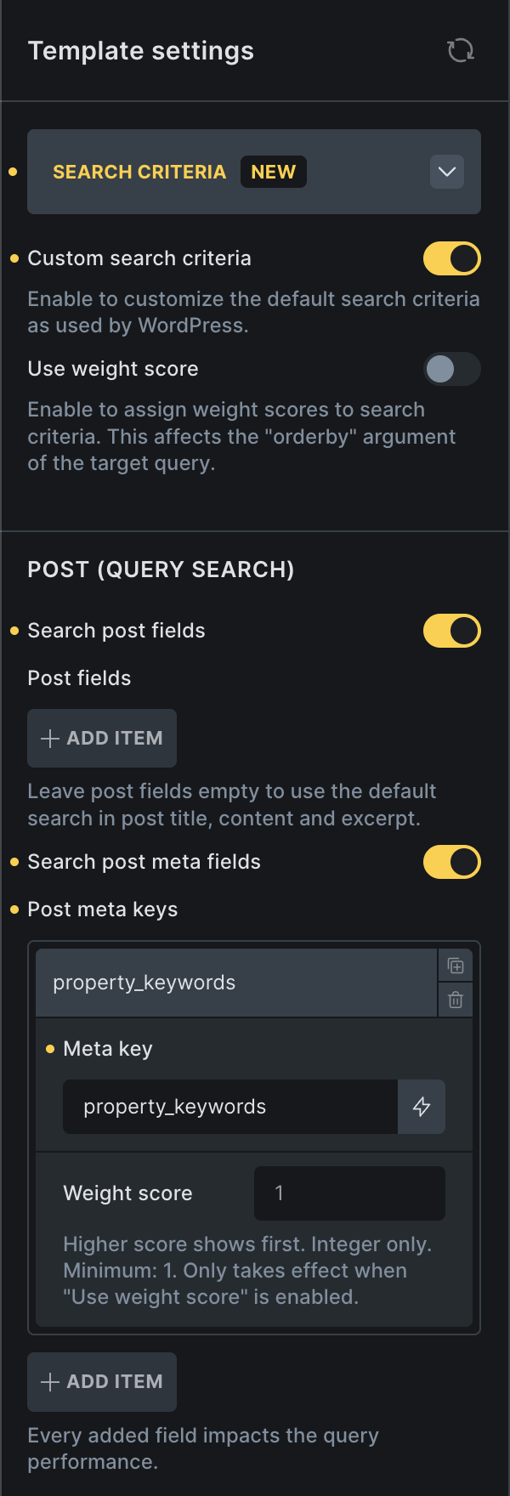This screenshot has width=510, height=1496.
Task: Click the Template settings panel title
Action: click(x=141, y=51)
